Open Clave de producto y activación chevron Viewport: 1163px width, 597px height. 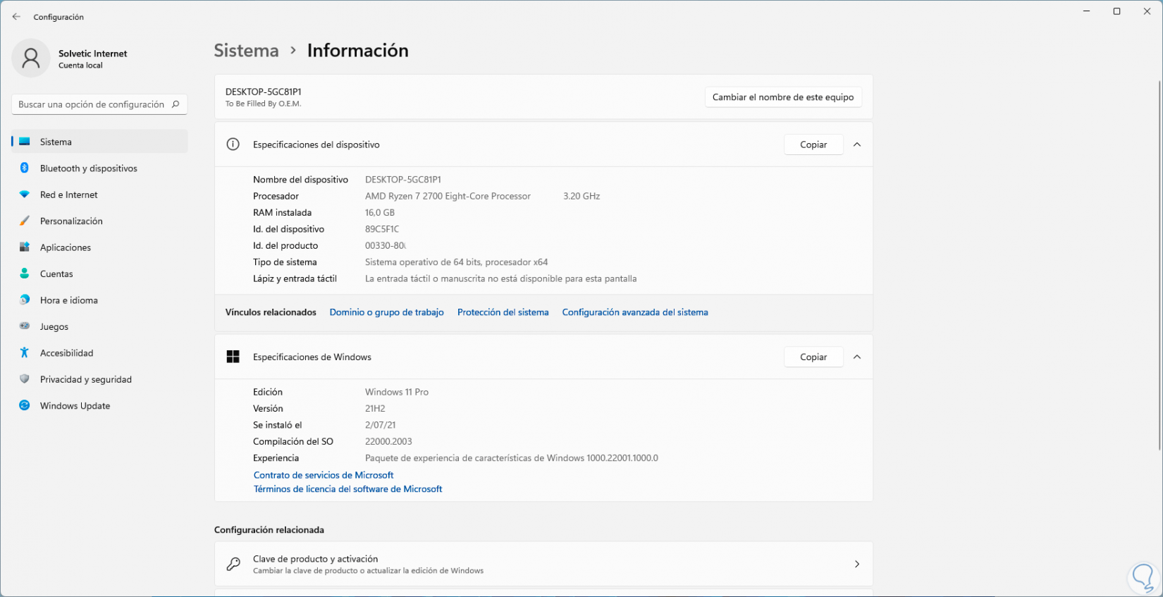pyautogui.click(x=857, y=564)
